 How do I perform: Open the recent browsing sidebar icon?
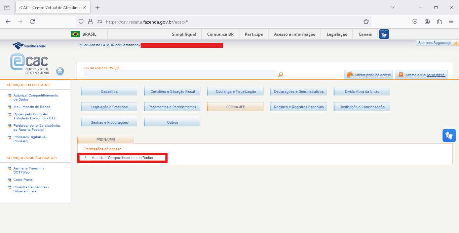7,7
